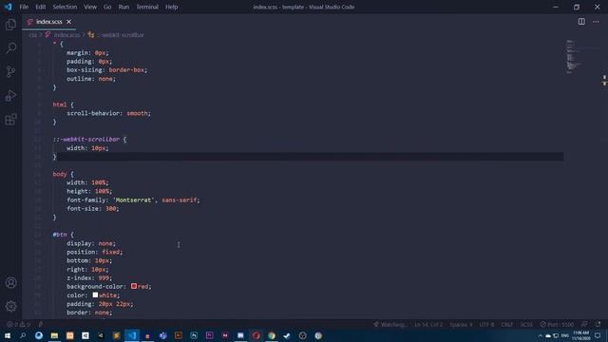Click the minimap code overview
The height and width of the screenshot is (342, 608).
click(x=573, y=56)
